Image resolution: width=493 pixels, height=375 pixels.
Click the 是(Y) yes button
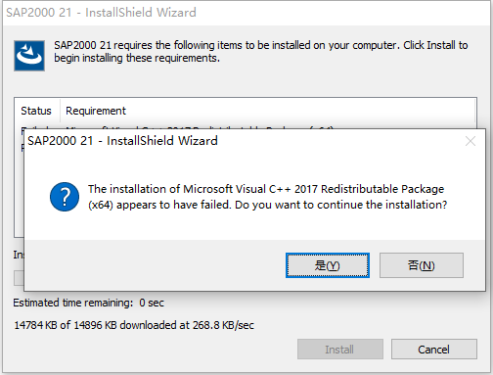tap(328, 265)
